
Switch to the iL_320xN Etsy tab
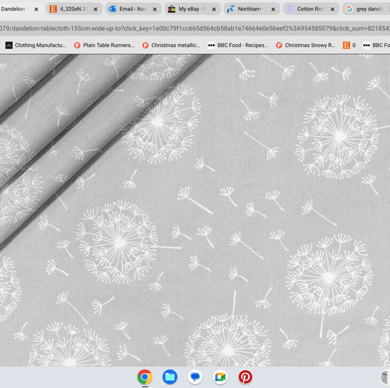(x=74, y=9)
